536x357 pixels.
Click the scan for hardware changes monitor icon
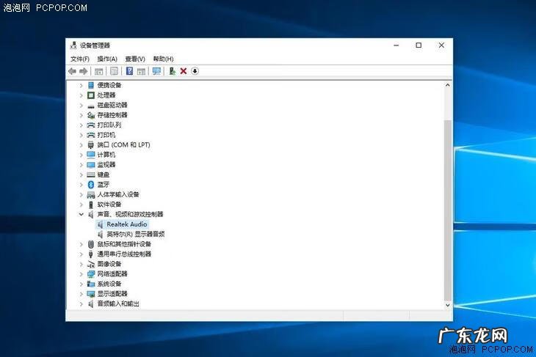(x=156, y=71)
